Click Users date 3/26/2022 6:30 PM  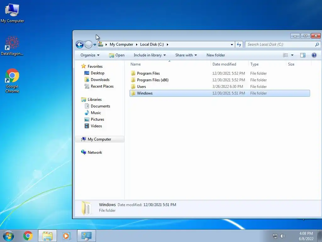pyautogui.click(x=228, y=87)
